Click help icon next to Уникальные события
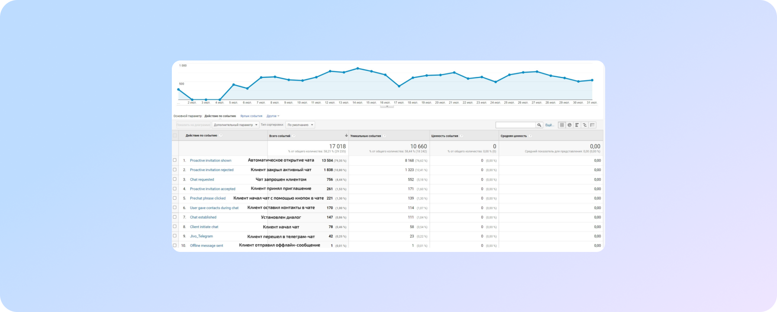This screenshot has height=312, width=777. point(384,136)
